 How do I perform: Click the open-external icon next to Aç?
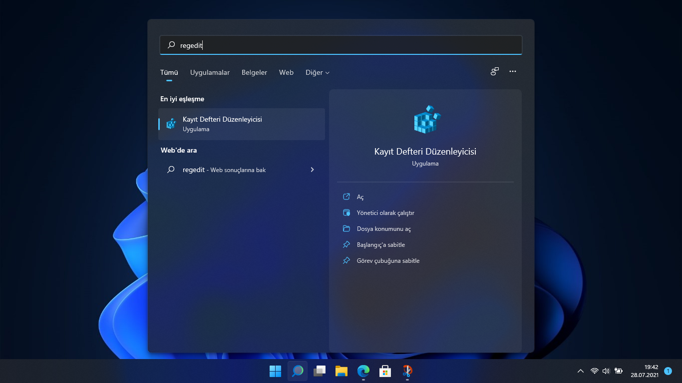pyautogui.click(x=346, y=197)
